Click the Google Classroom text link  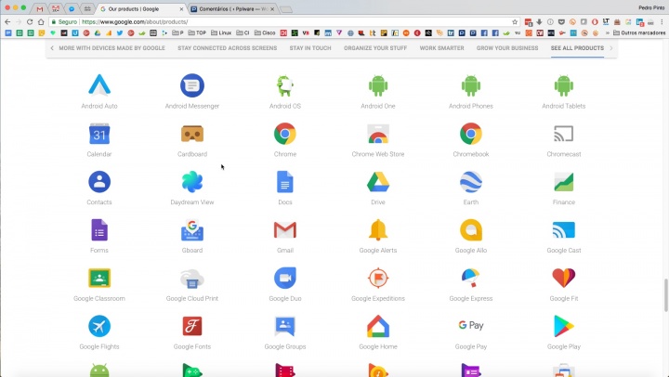(99, 299)
